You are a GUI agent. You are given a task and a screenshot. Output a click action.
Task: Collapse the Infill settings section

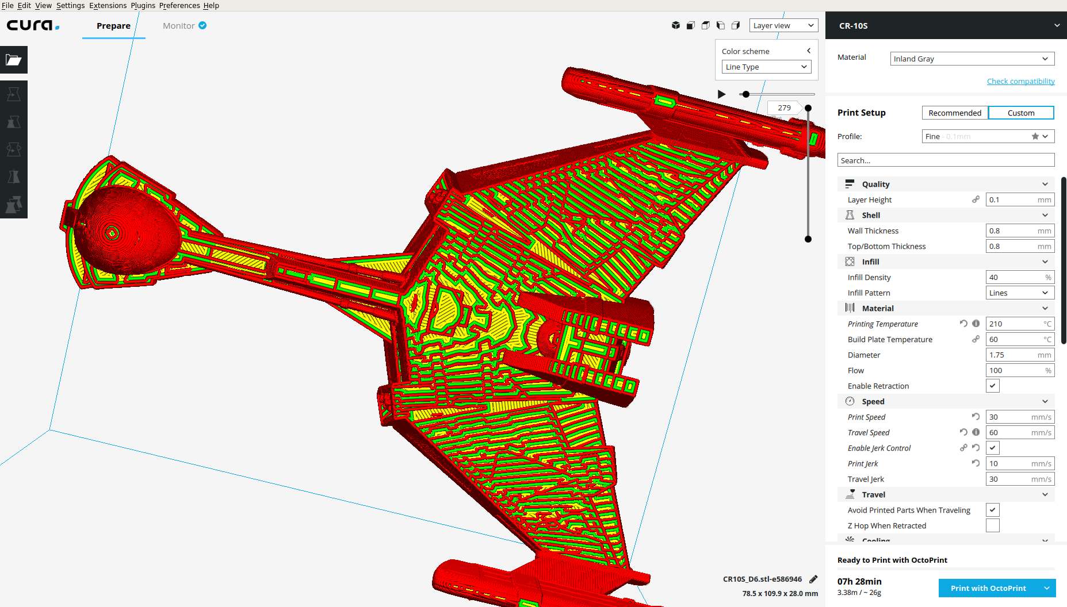(x=946, y=262)
